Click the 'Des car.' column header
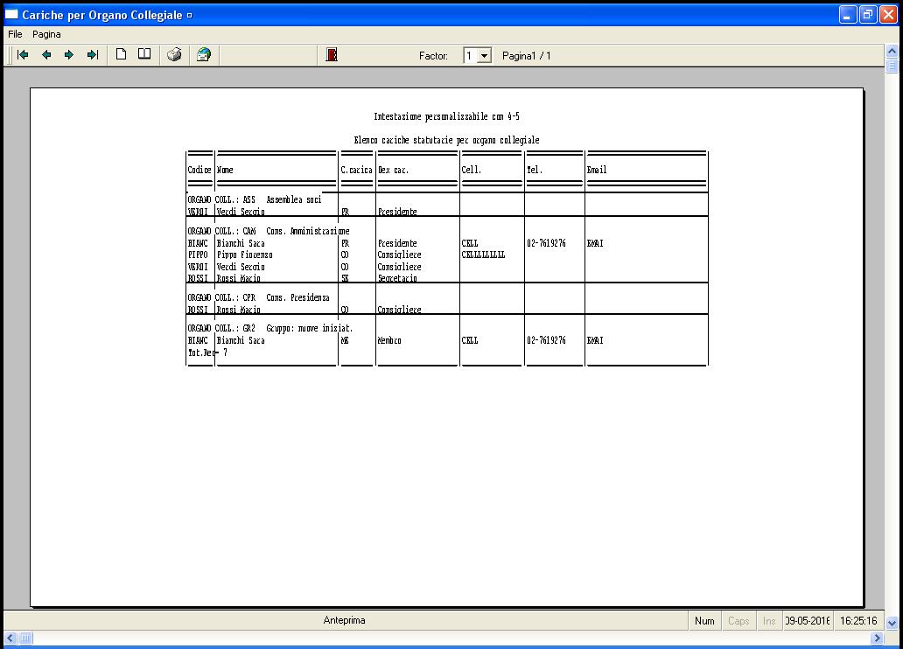This screenshot has width=903, height=649. point(394,170)
